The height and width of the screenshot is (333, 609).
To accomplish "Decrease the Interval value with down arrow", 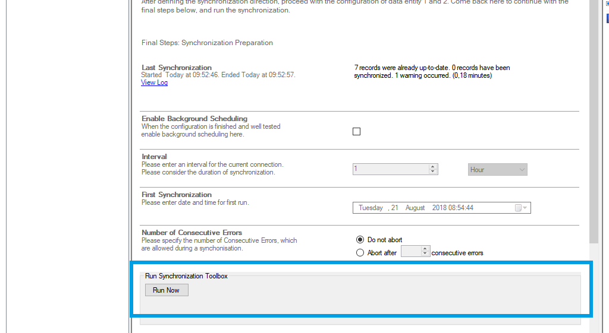I will 433,172.
